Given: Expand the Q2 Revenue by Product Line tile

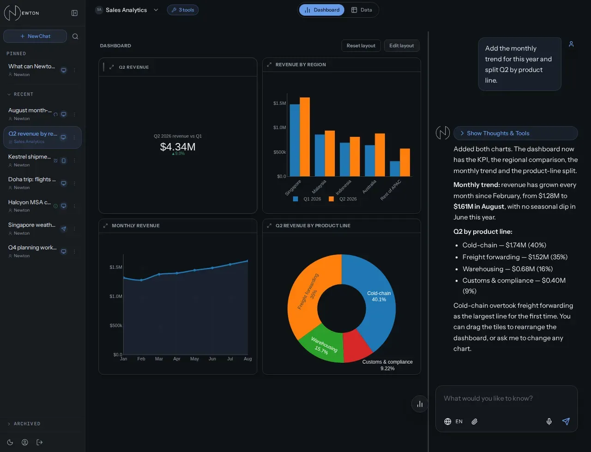Looking at the screenshot, I should click(269, 226).
